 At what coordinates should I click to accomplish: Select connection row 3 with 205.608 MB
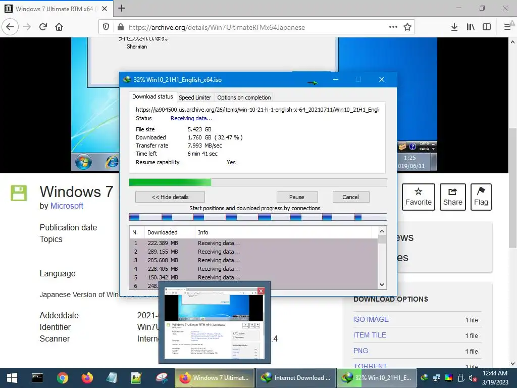tap(253, 260)
